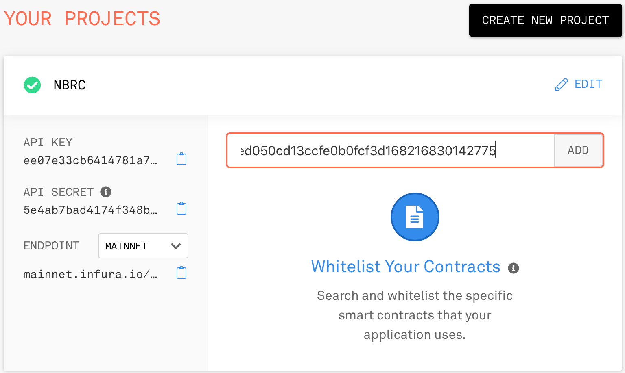The image size is (625, 373).
Task: Click the ADD contract button
Action: (578, 150)
